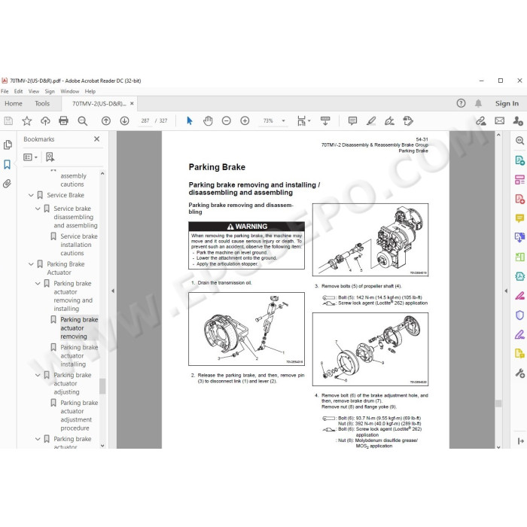The width and height of the screenshot is (527, 527).
Task: Click the right pane search zoom icon
Action: [519, 141]
